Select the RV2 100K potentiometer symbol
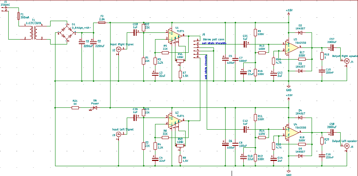 (x=180, y=145)
